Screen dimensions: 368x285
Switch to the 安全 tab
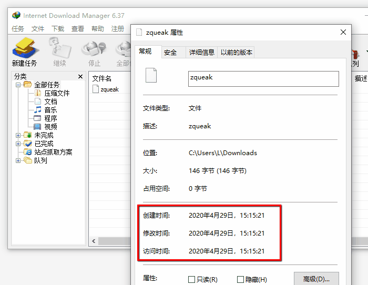point(173,53)
